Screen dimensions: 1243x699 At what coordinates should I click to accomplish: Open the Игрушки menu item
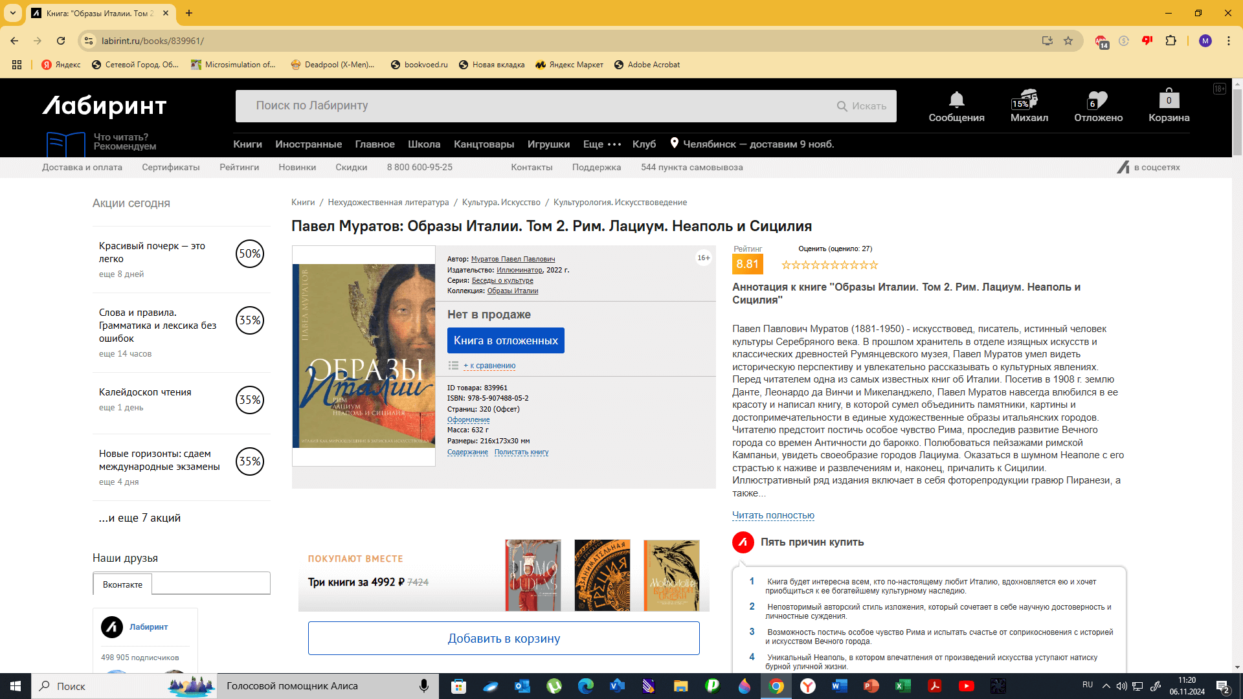[x=548, y=144]
